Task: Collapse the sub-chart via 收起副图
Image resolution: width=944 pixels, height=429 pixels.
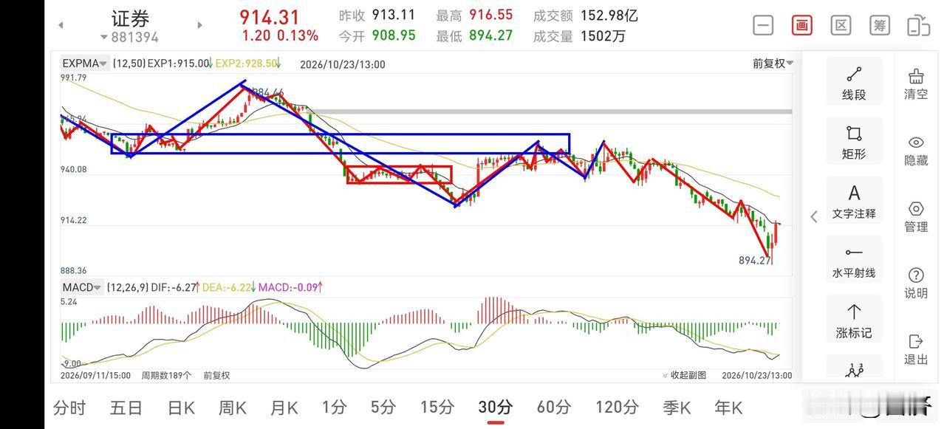Action: coord(685,375)
